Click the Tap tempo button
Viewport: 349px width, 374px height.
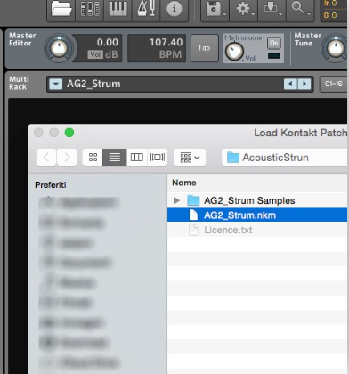click(204, 48)
